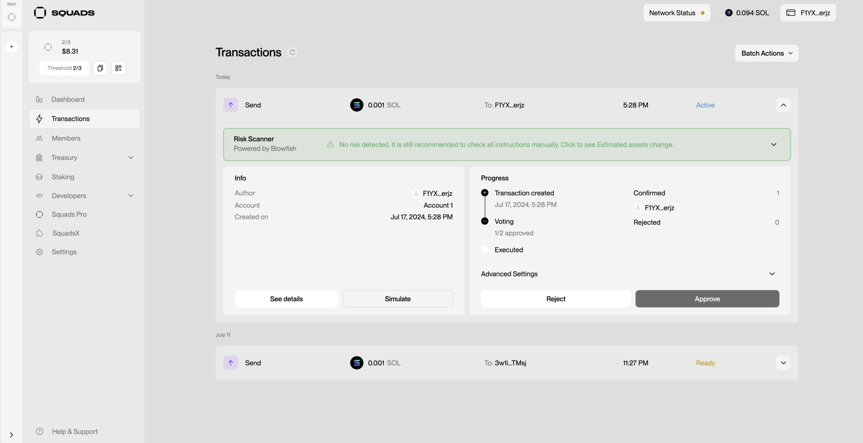Collapse the 5:28 PM Send transaction

pyautogui.click(x=783, y=105)
